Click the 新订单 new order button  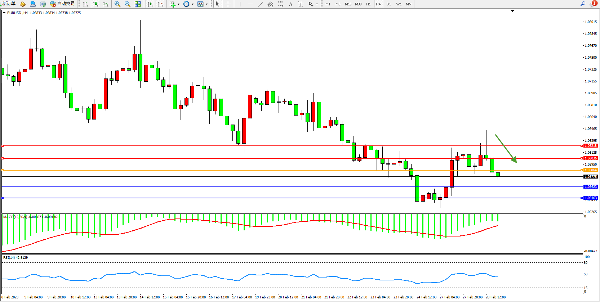click(9, 4)
